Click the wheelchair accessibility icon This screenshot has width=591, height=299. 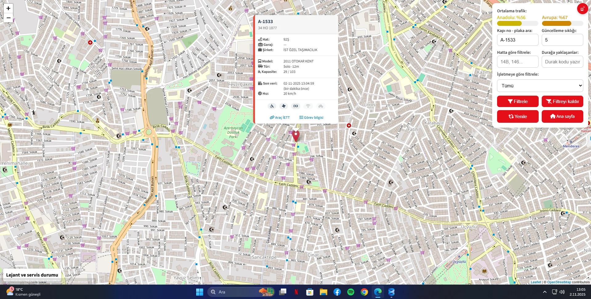[x=272, y=106]
